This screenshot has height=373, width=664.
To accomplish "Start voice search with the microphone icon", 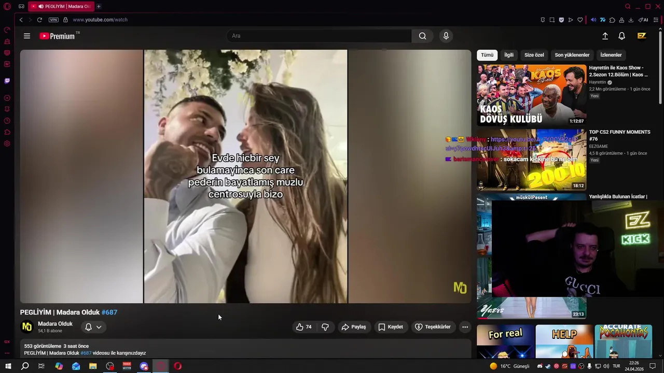I will click(x=446, y=36).
